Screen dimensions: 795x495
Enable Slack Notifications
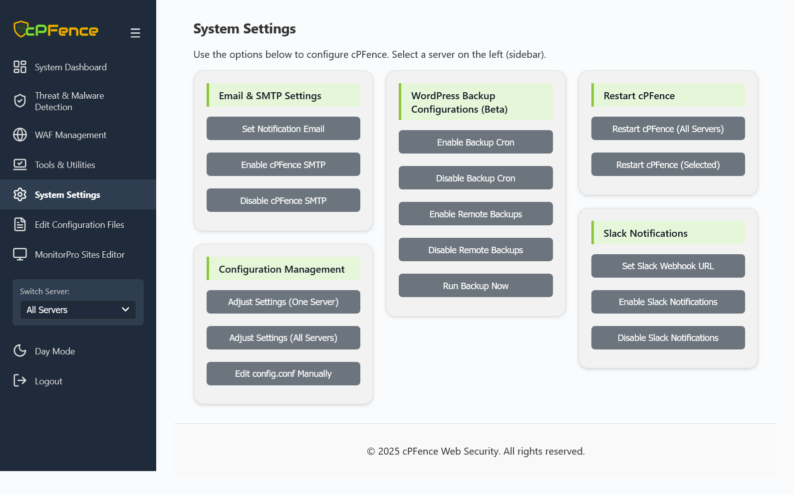tap(668, 302)
